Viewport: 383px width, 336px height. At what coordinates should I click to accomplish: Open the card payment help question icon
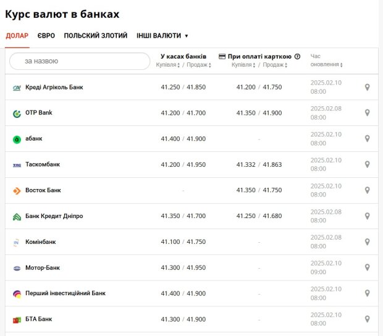(297, 57)
